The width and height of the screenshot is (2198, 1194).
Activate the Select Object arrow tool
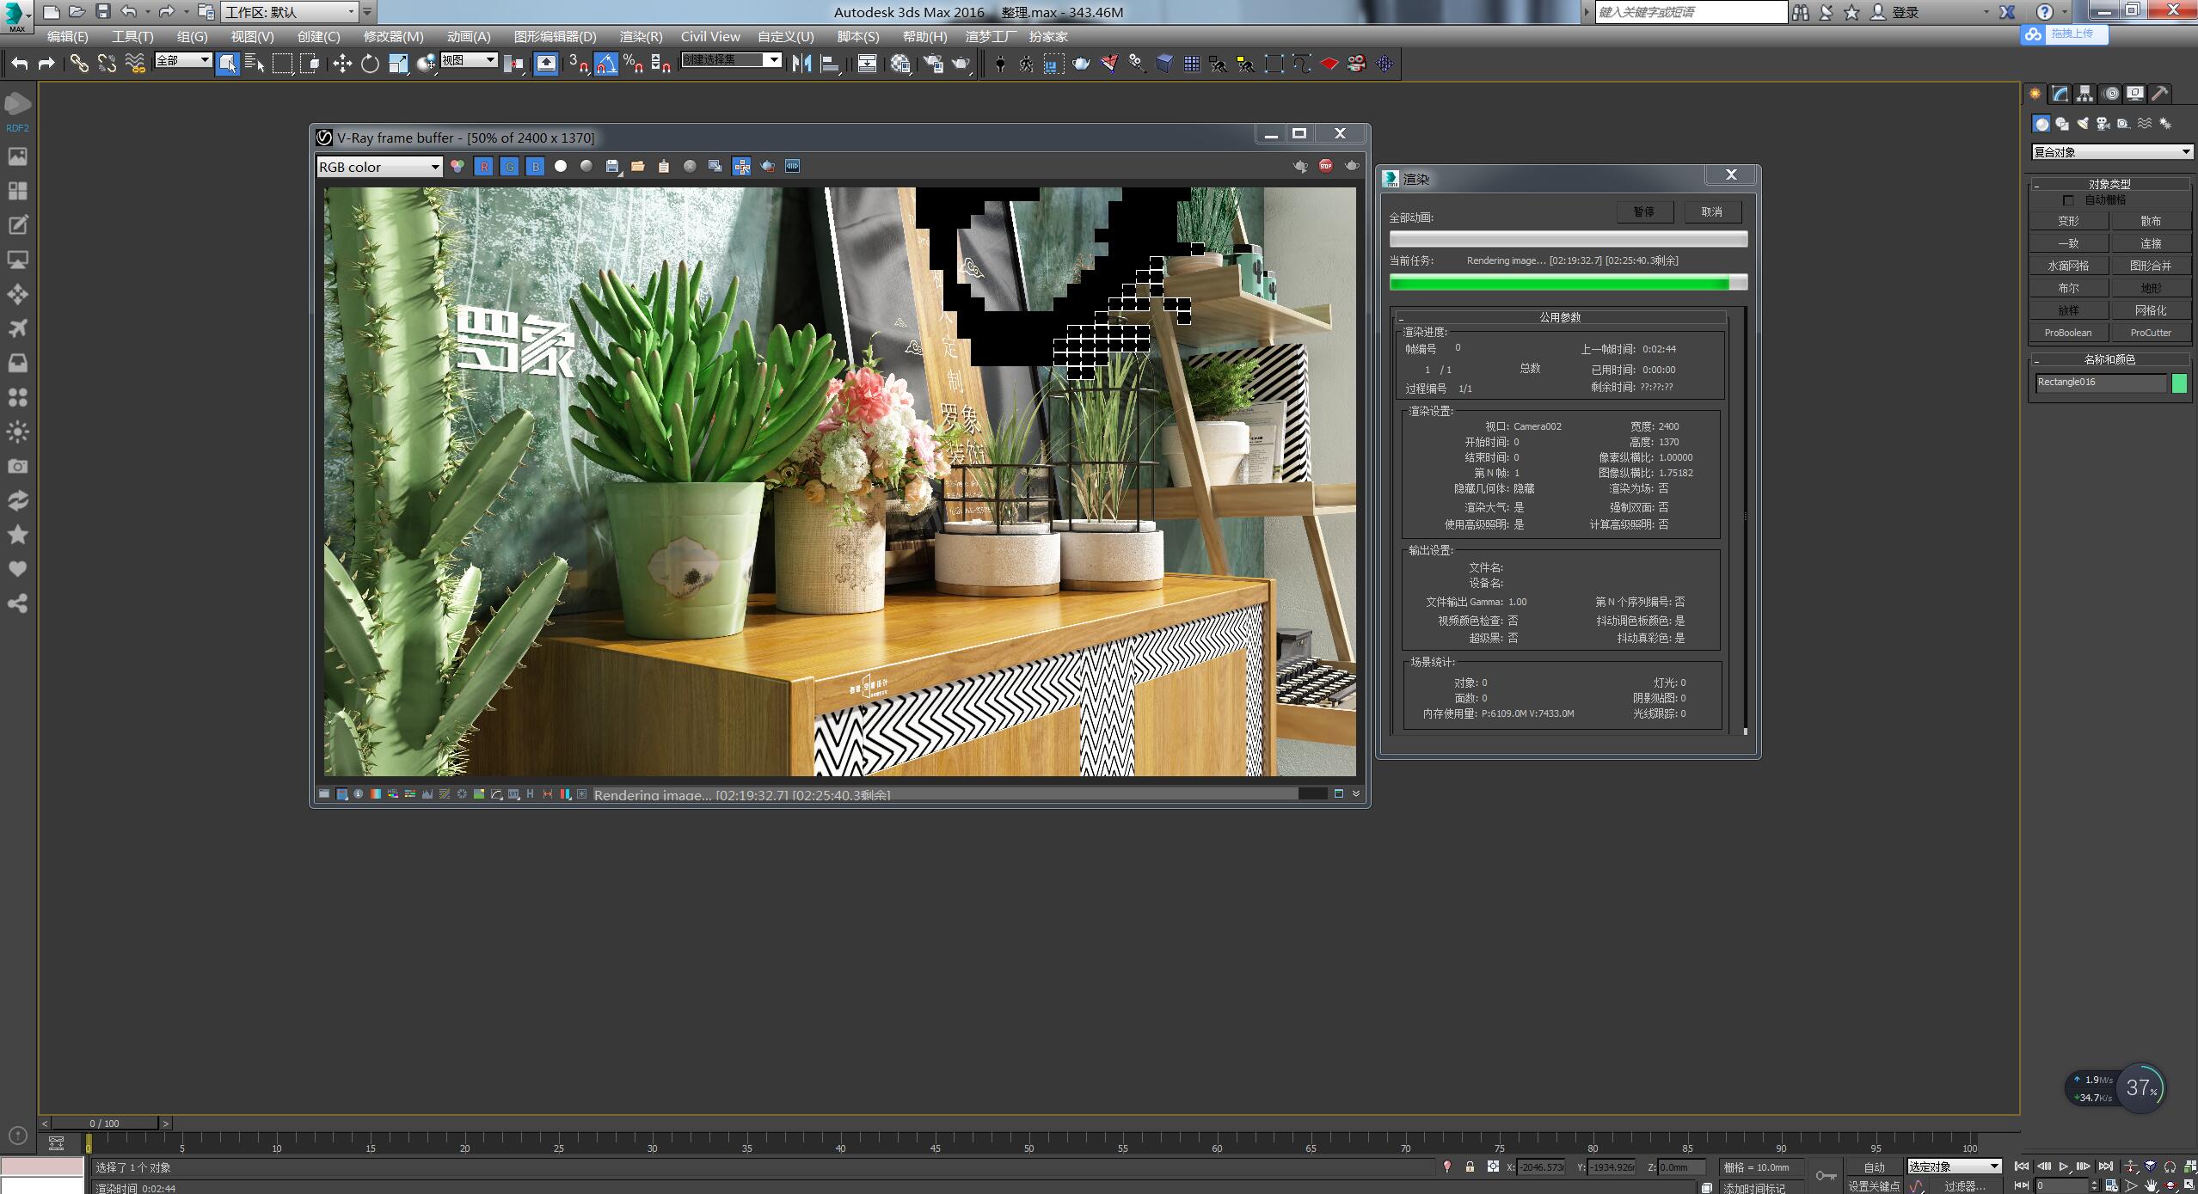227,64
